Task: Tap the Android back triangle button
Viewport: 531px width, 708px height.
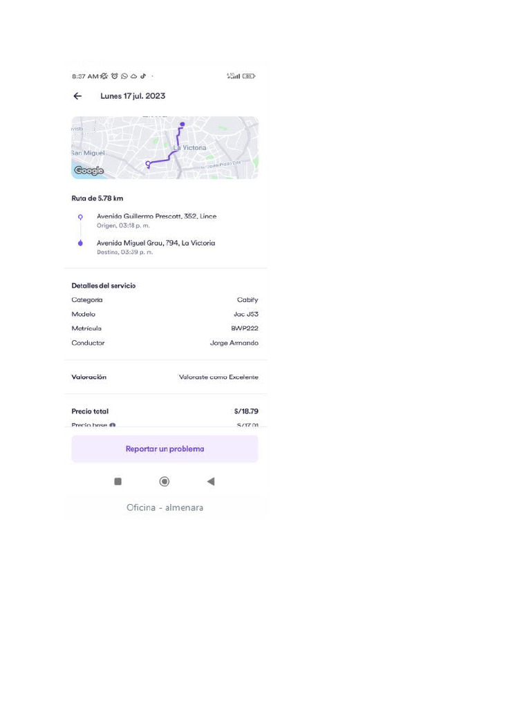Action: tap(210, 481)
